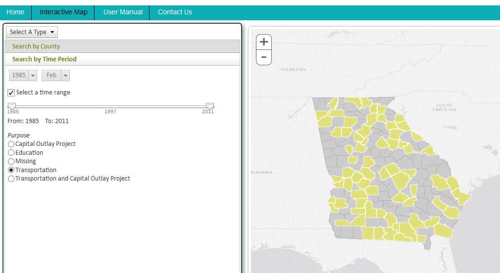The width and height of the screenshot is (500, 273).
Task: Select Missing purpose radio button
Action: [11, 162]
